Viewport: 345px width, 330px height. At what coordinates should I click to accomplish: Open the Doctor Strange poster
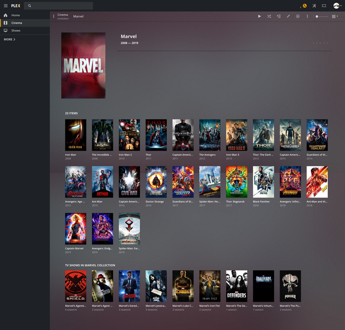156,182
